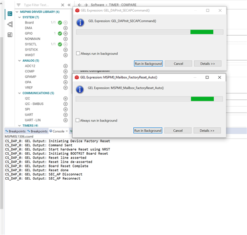Viewport: 247px width, 235px height.
Task: Open the software modules view in sidebar
Action: (x=10, y=14)
